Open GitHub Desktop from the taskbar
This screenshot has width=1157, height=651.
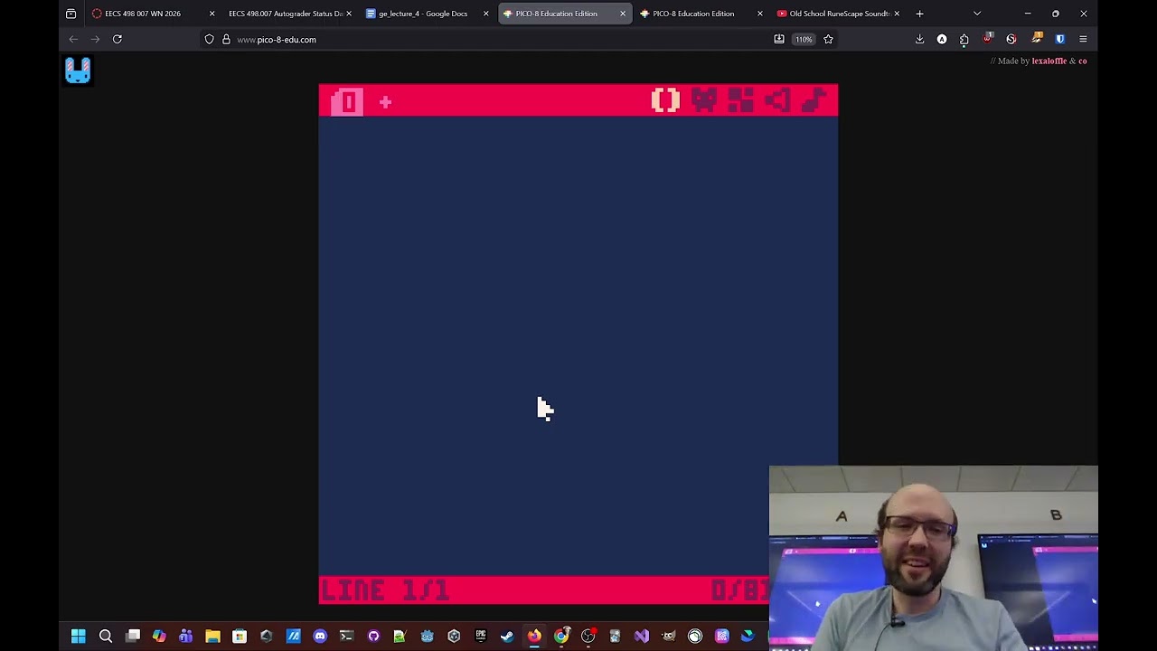[x=373, y=637]
